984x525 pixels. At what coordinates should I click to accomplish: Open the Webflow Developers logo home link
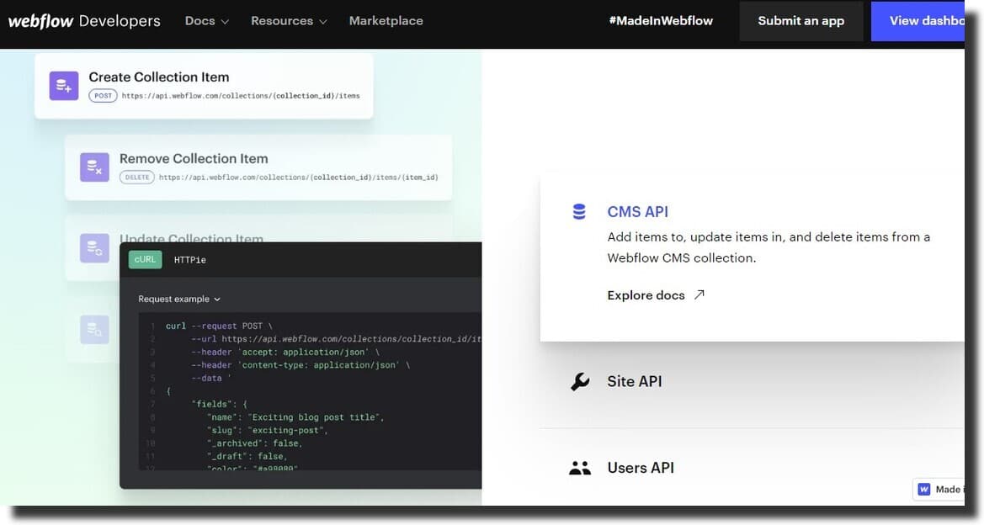(84, 21)
